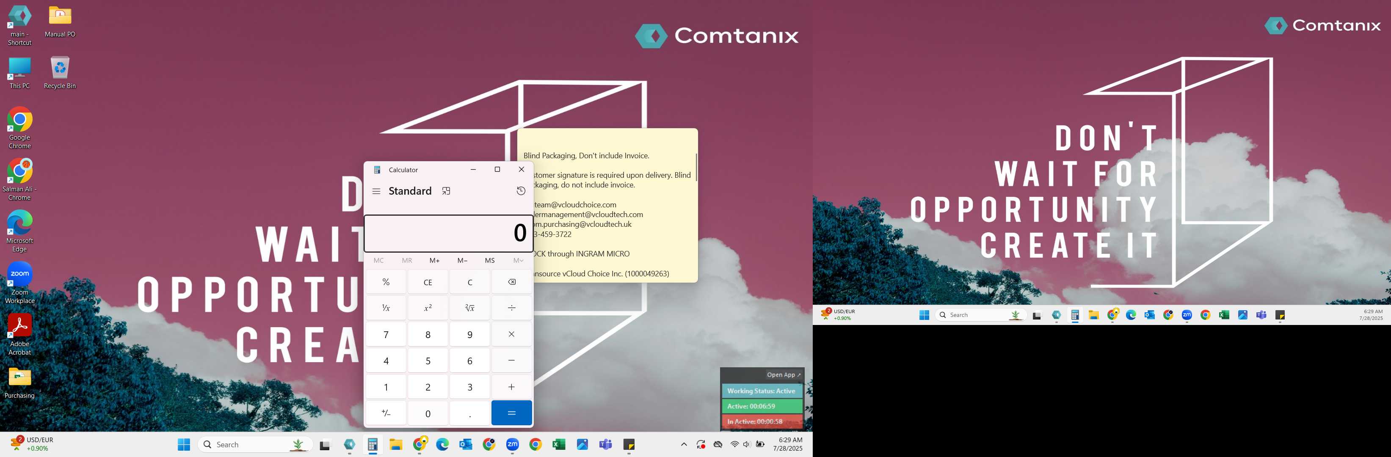Screen dimensions: 1391x457
Task: Click CE to clear entry
Action: [x=428, y=282]
